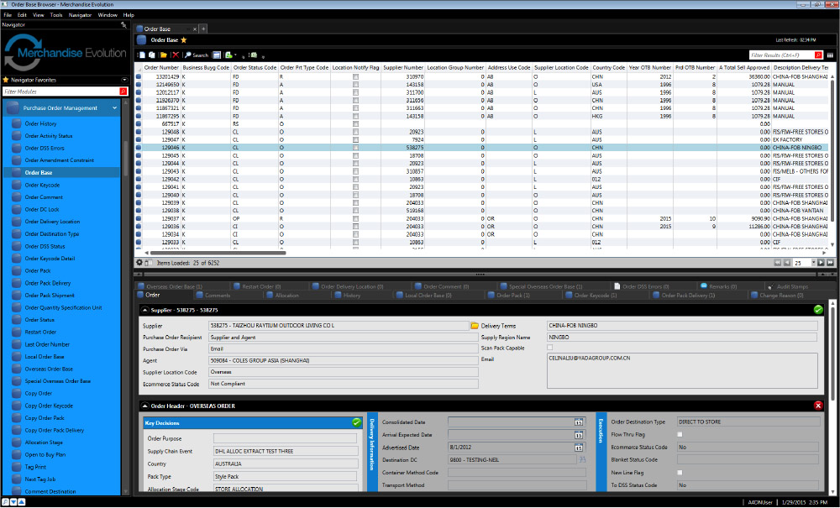
Task: Click the folder icon beside the Supplier field
Action: coord(474,326)
